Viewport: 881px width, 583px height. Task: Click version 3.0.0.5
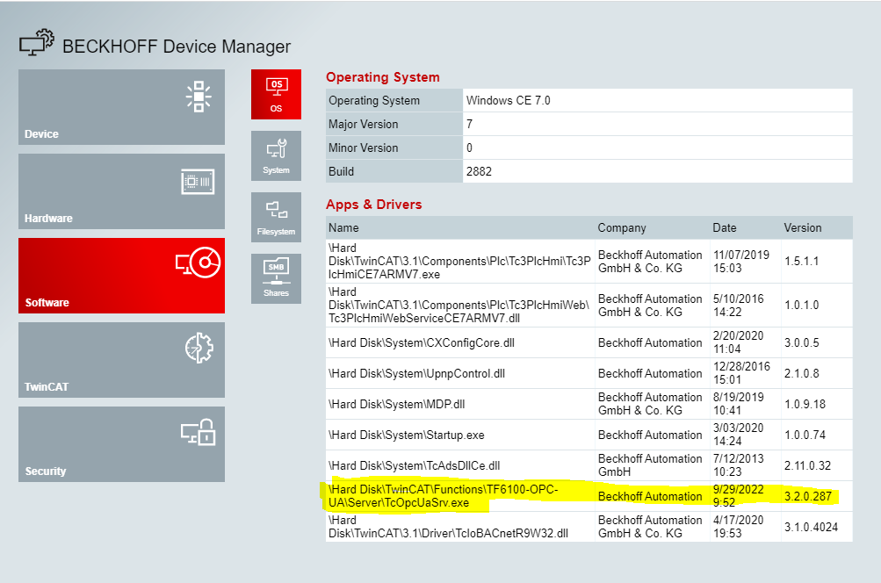[801, 342]
